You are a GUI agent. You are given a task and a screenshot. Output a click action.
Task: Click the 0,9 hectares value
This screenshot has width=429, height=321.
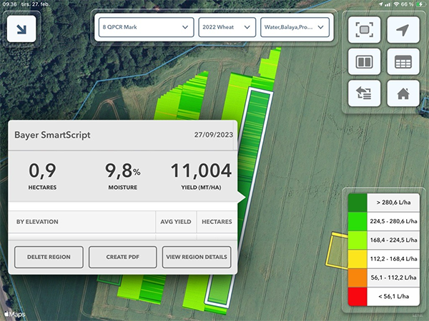(x=42, y=171)
